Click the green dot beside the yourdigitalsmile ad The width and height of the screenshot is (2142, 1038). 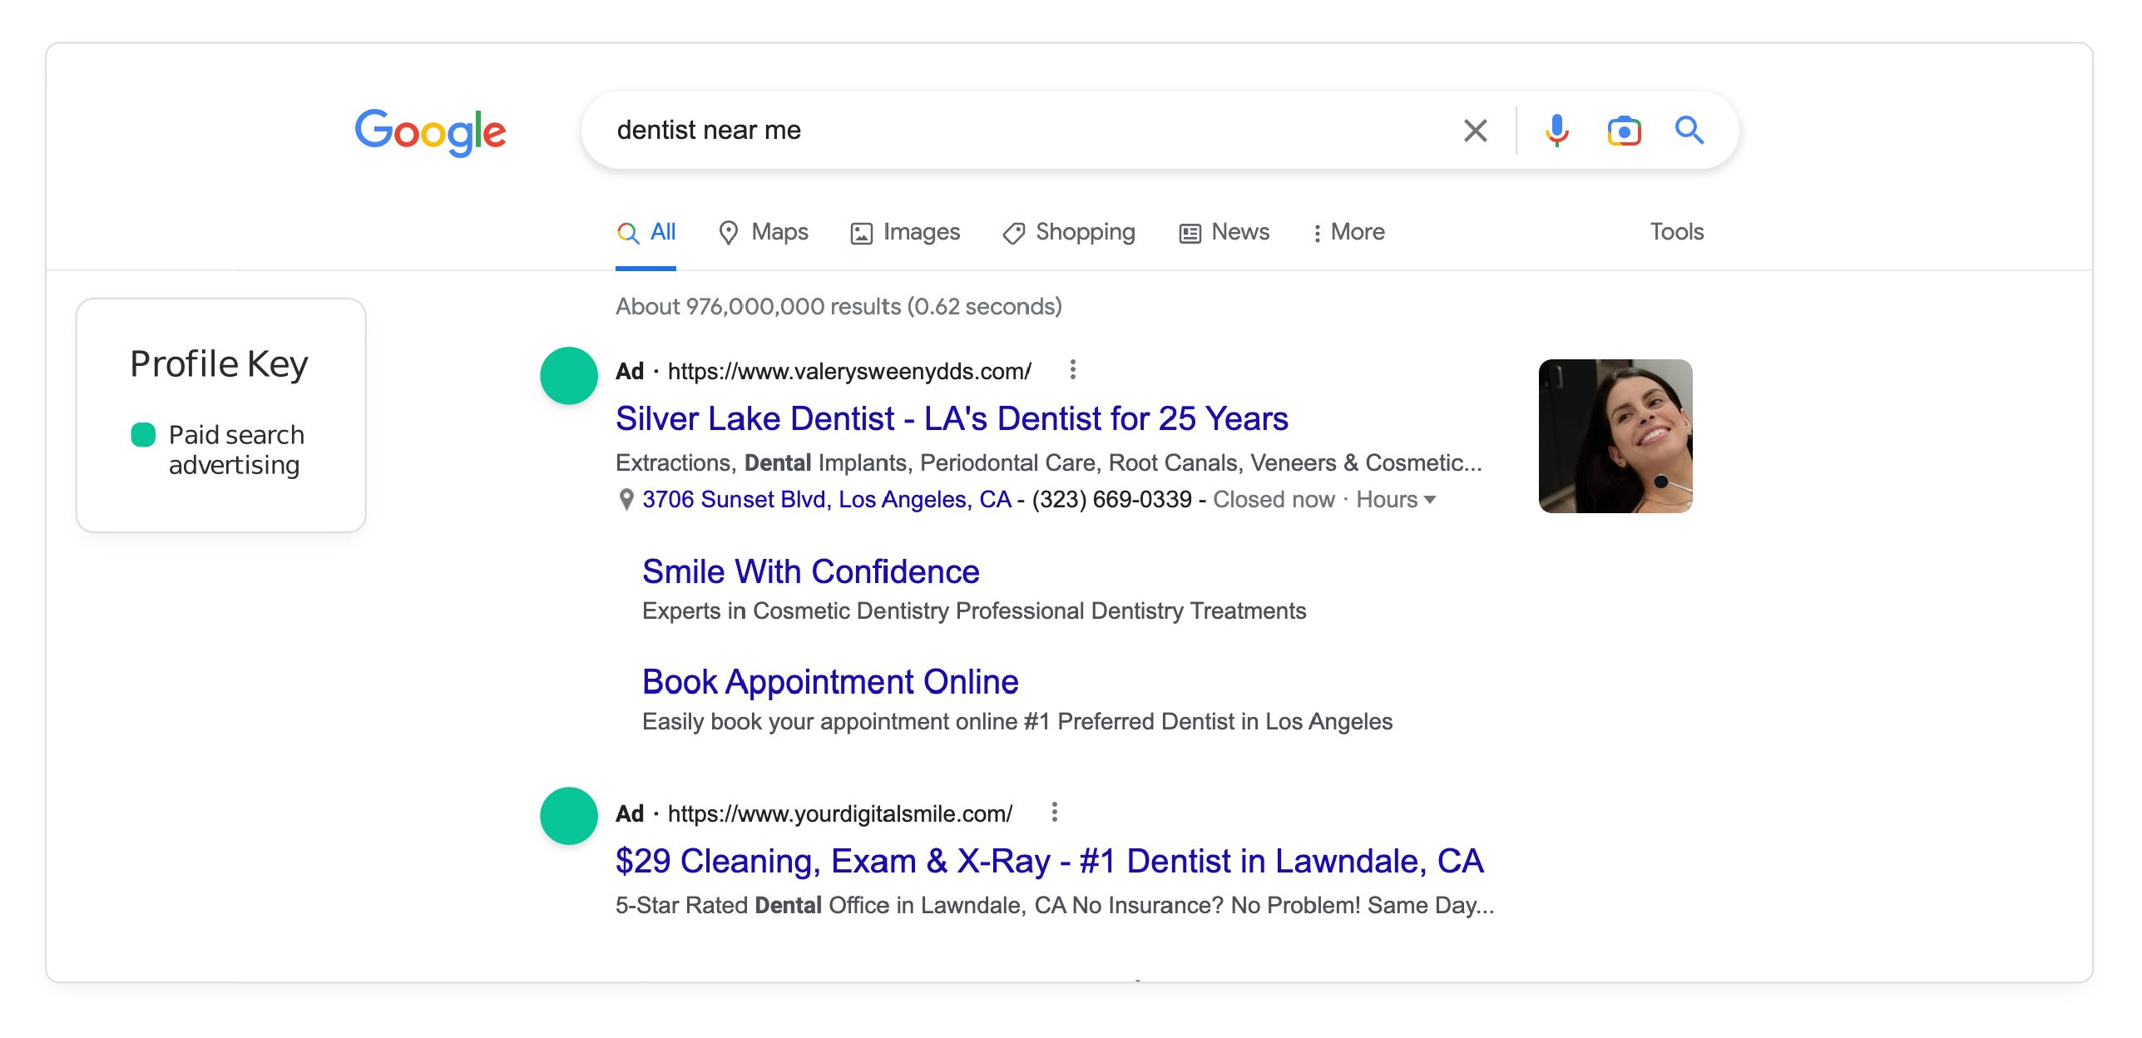[x=569, y=816]
